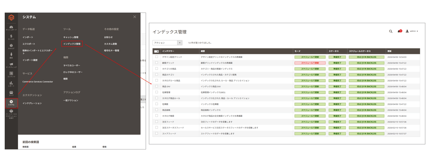
Task: Open the Customers (顧客) sidebar icon
Action: point(11,55)
